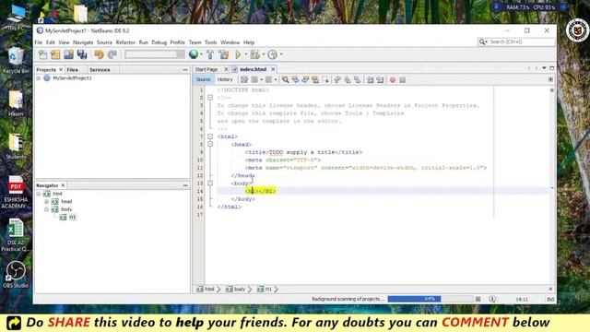Toggle the Source view button

pyautogui.click(x=203, y=79)
